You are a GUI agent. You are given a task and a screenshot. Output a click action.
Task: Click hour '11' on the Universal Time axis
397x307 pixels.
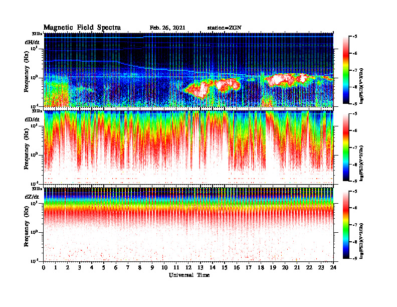pos(176,267)
